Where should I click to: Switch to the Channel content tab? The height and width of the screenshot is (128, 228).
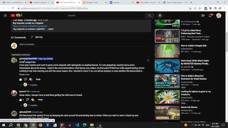[x=41, y=2]
